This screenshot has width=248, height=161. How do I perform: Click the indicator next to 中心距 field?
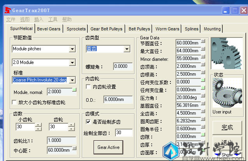[x=74, y=150]
